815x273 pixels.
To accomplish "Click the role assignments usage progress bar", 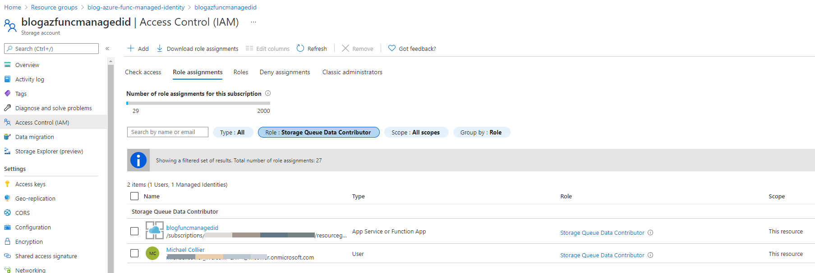I will (198, 103).
